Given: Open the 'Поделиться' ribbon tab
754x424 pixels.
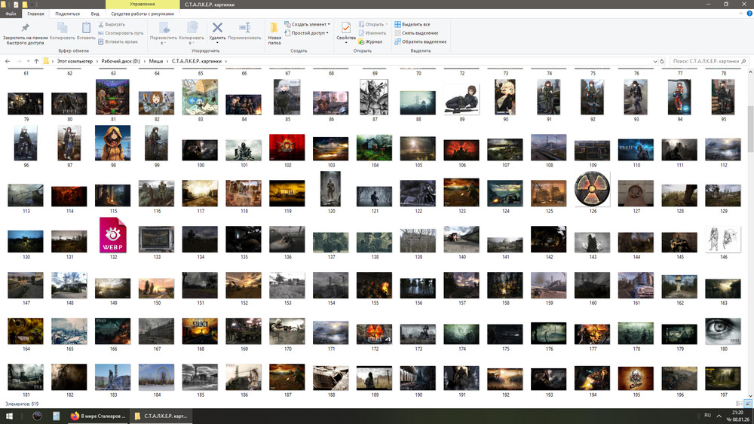Looking at the screenshot, I should pyautogui.click(x=67, y=14).
